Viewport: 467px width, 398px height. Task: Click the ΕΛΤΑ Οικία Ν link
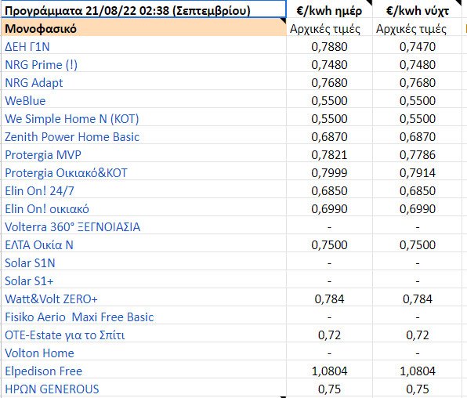(x=39, y=245)
